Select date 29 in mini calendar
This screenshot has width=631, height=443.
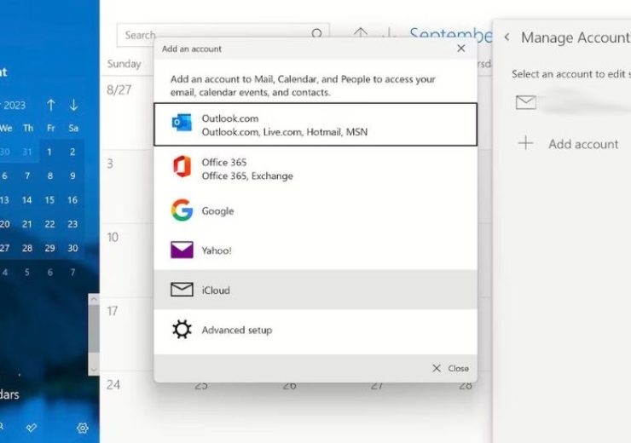[49, 249]
